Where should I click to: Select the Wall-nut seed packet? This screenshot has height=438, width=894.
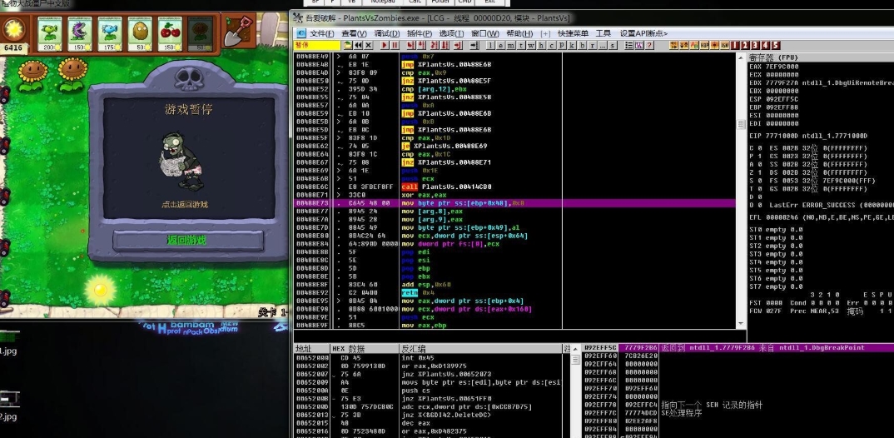[x=138, y=32]
